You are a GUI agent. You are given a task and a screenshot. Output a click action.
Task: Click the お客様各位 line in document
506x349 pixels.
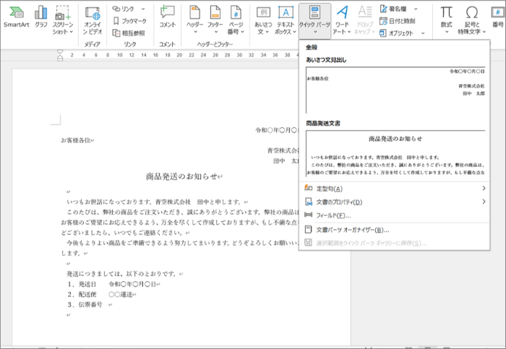tap(76, 140)
